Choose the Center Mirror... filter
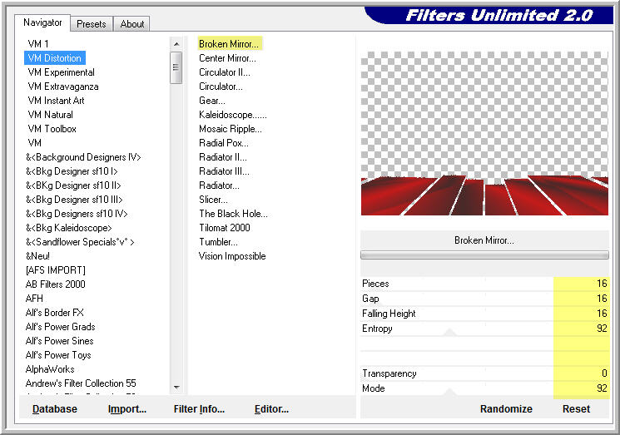 point(227,58)
